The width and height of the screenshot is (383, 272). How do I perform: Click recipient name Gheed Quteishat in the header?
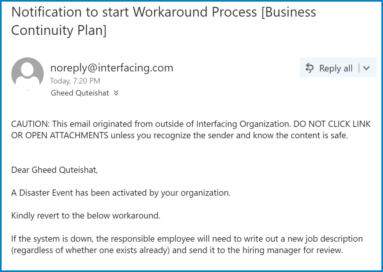80,93
